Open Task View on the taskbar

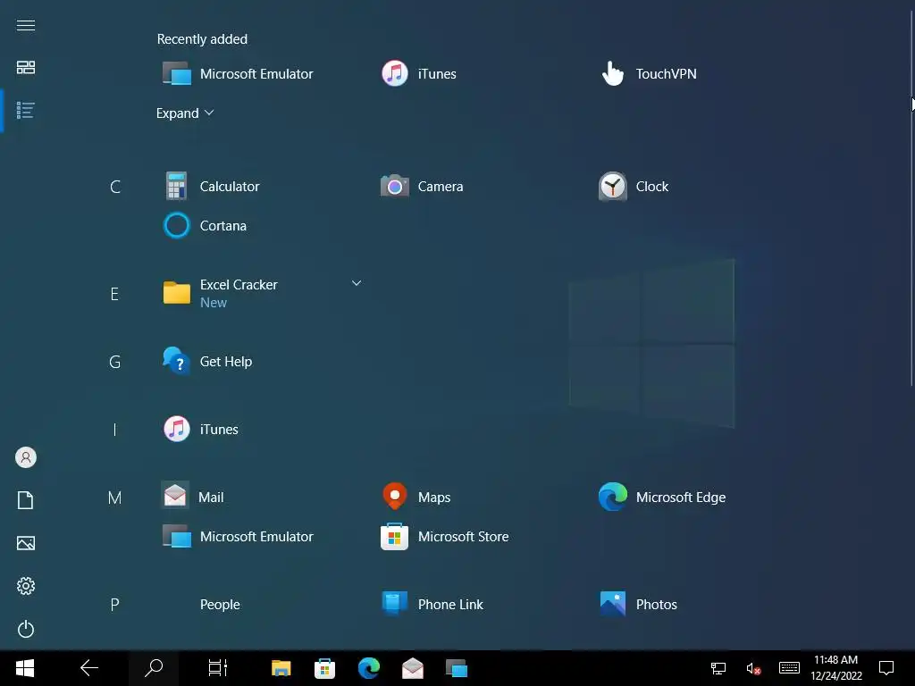point(218,668)
